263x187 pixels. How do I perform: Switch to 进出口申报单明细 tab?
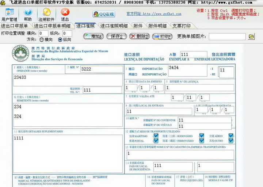(x=52, y=26)
